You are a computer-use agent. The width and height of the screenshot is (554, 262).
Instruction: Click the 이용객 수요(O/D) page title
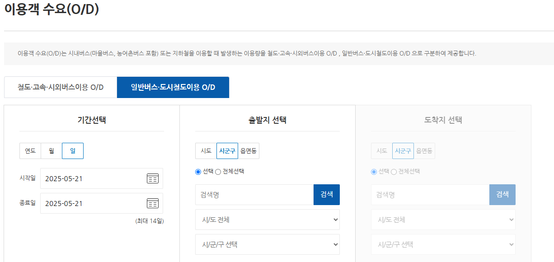point(52,9)
